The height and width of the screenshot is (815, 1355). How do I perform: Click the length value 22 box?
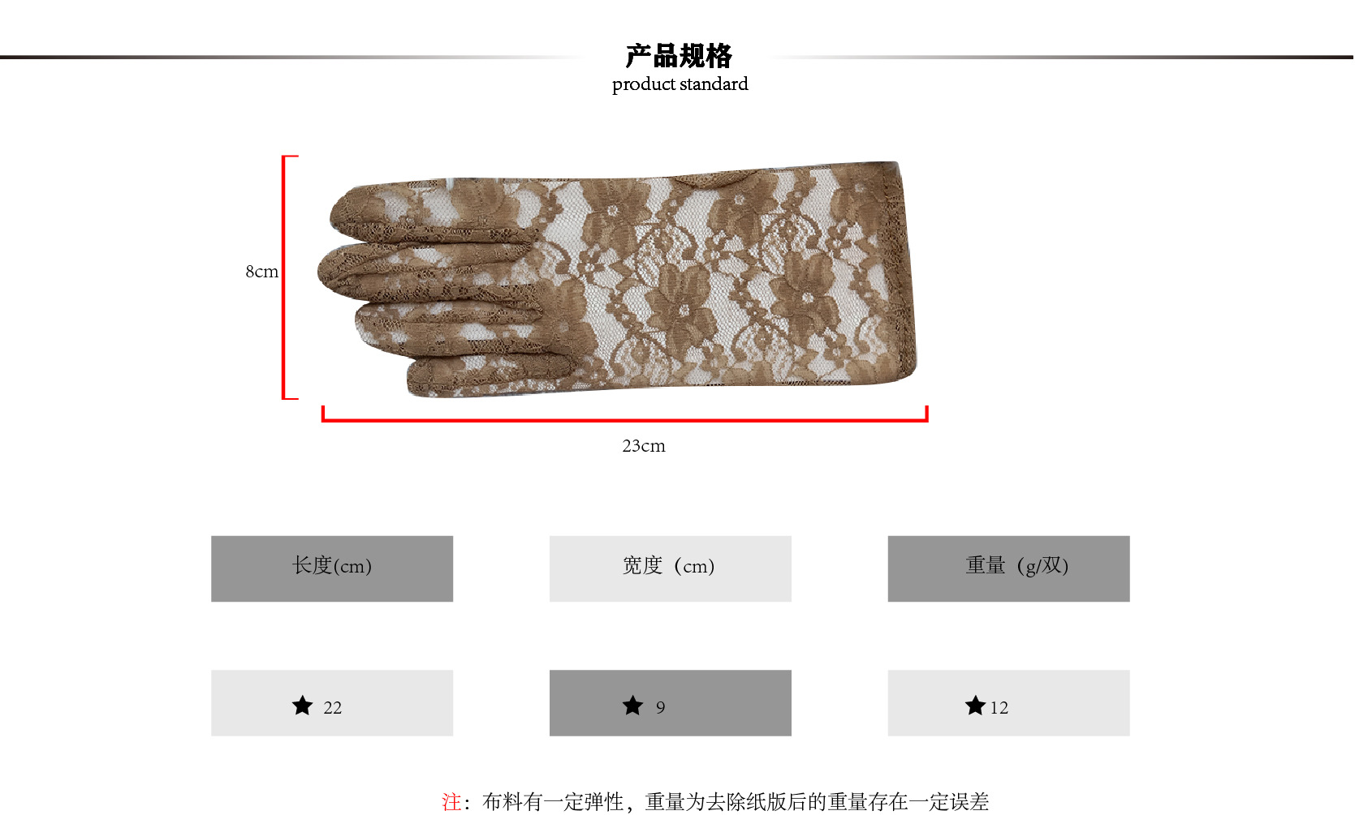click(332, 703)
